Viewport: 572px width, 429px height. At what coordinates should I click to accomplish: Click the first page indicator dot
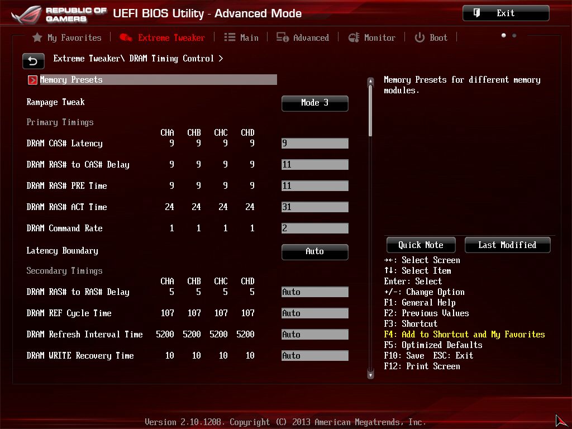click(504, 35)
